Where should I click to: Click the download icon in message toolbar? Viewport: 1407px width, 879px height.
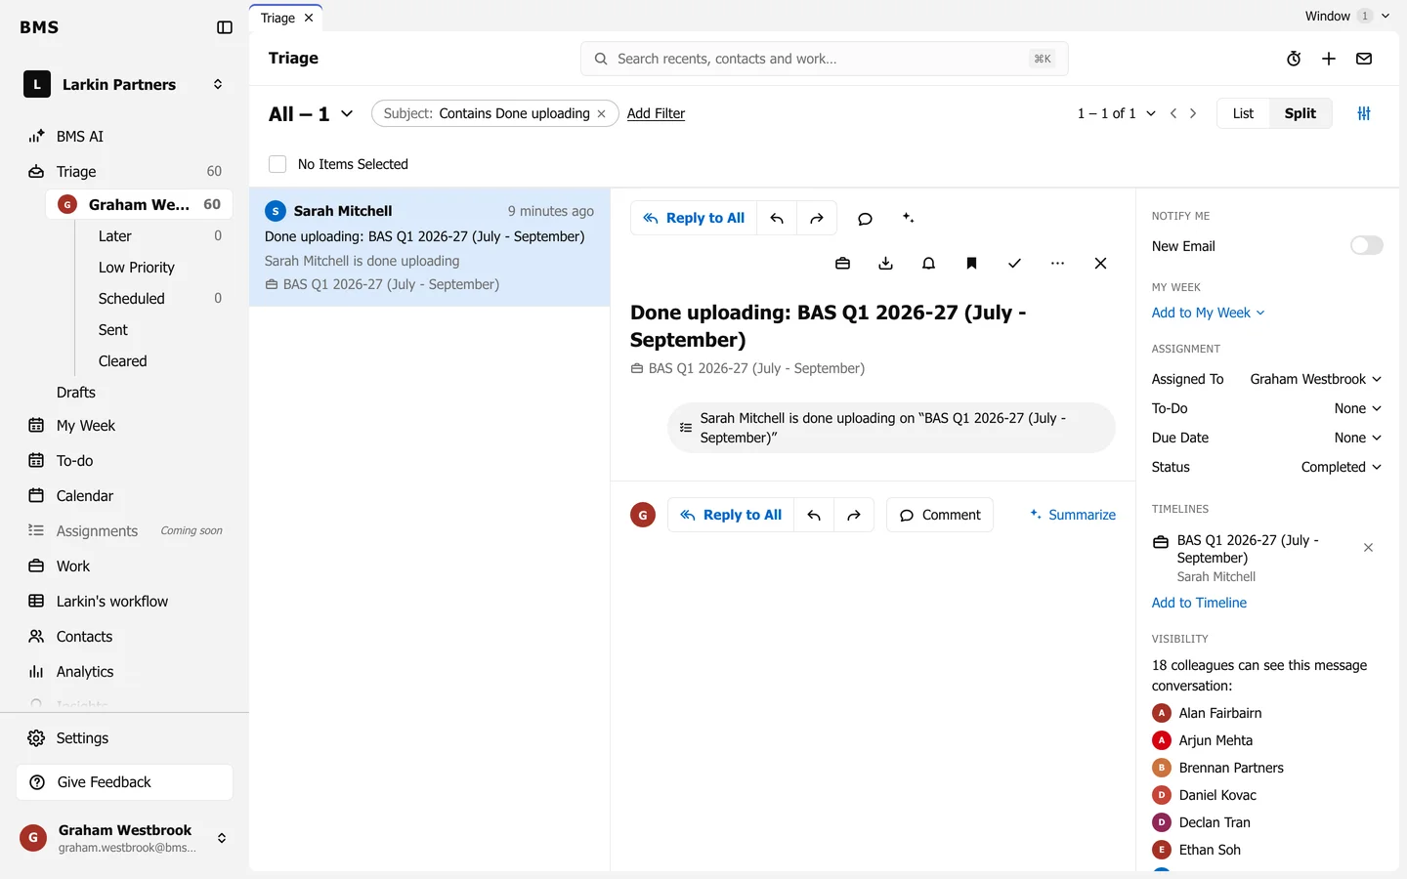coord(885,264)
